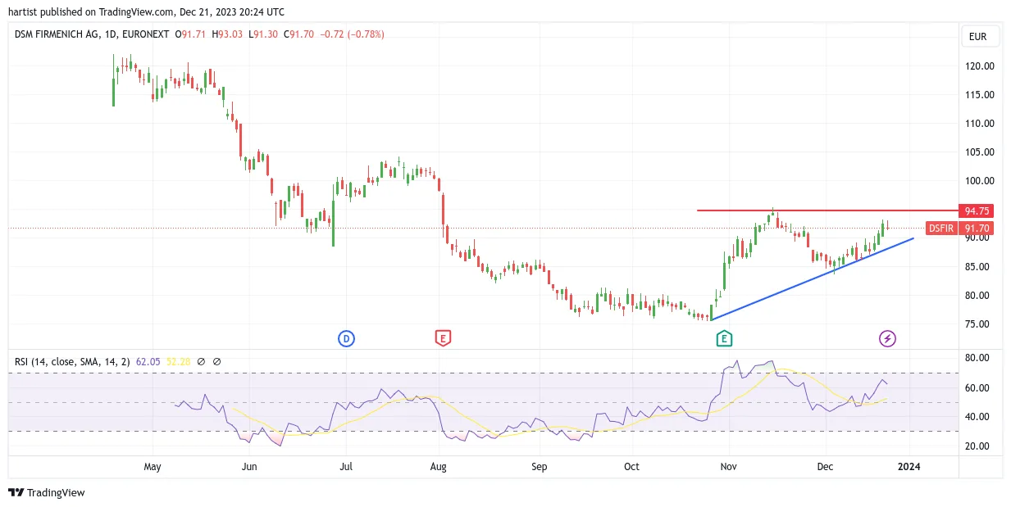Click the 2024 label on time axis

(909, 467)
